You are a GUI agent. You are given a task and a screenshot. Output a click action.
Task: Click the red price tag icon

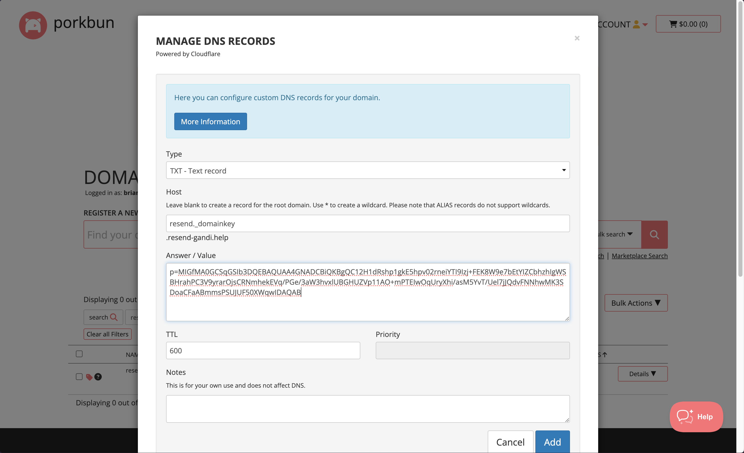click(89, 377)
